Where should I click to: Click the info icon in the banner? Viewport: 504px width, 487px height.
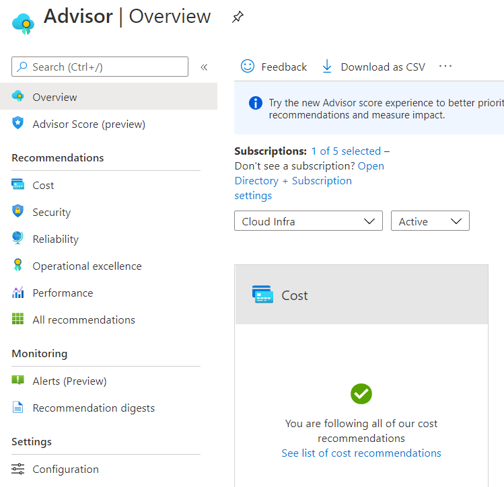coord(256,103)
